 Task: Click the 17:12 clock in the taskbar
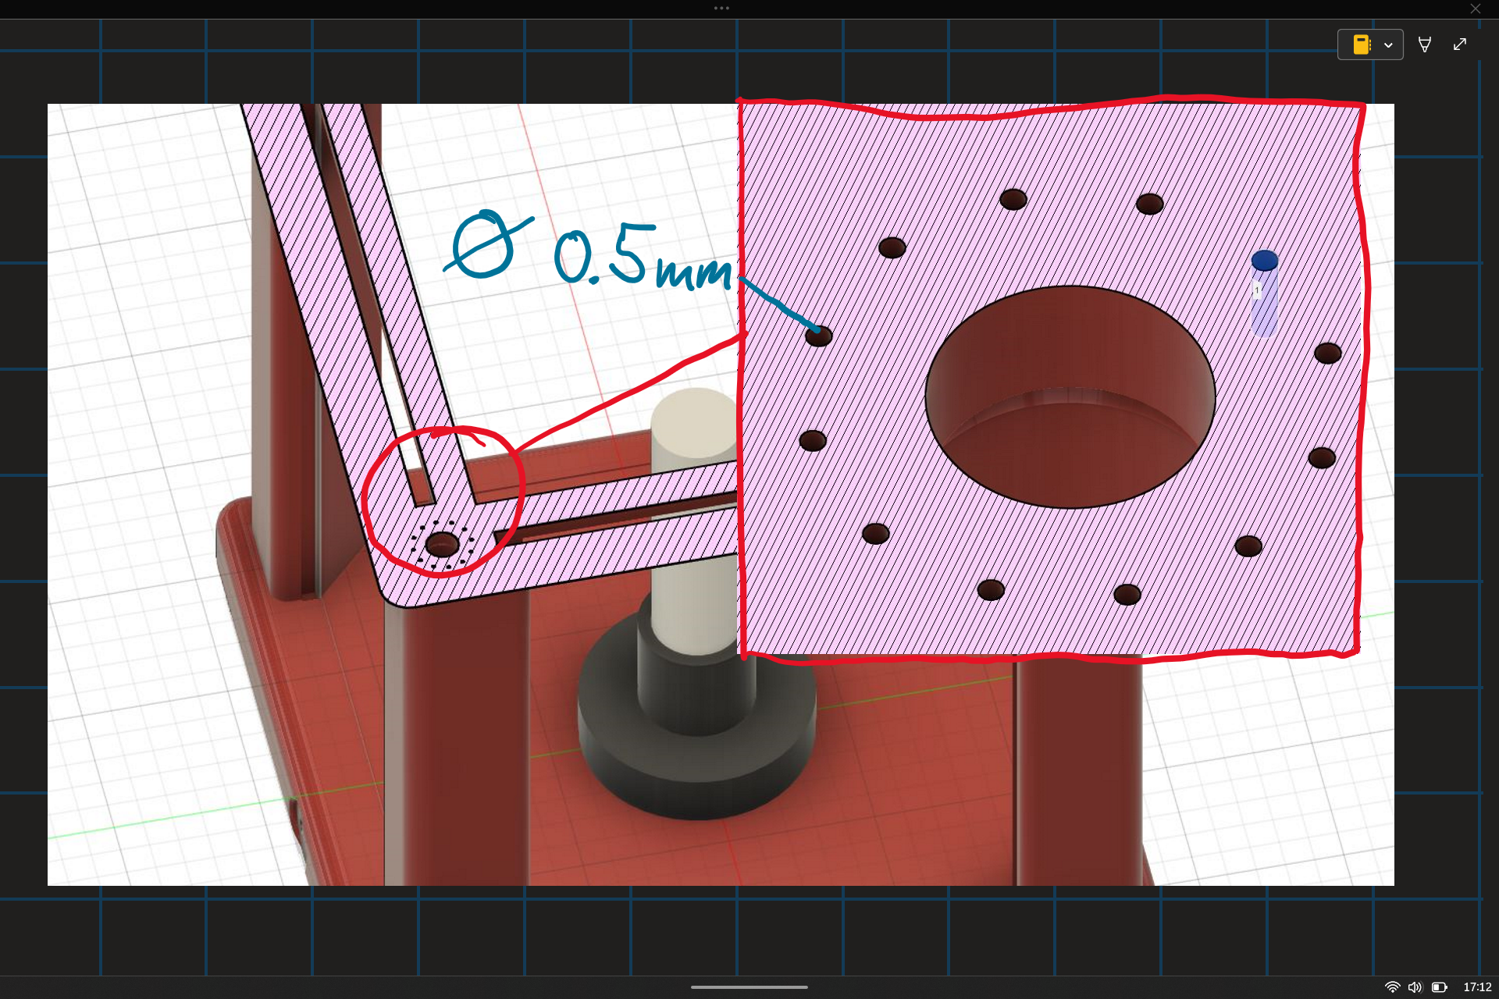[1477, 987]
